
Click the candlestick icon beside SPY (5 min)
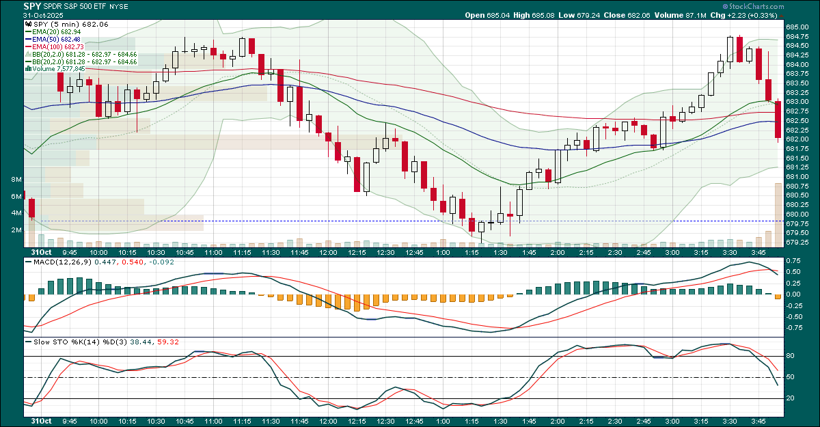[x=28, y=25]
